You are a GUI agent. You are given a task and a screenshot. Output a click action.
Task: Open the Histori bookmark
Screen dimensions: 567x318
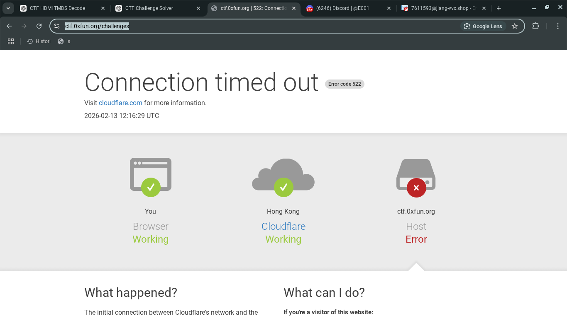click(39, 41)
